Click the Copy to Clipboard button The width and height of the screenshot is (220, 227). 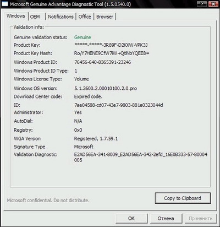point(183,198)
